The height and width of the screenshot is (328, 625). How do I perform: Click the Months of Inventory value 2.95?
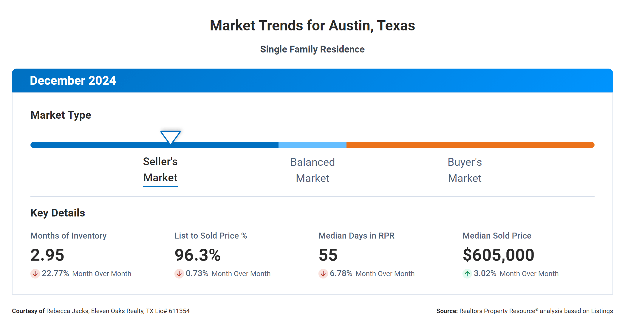47,255
